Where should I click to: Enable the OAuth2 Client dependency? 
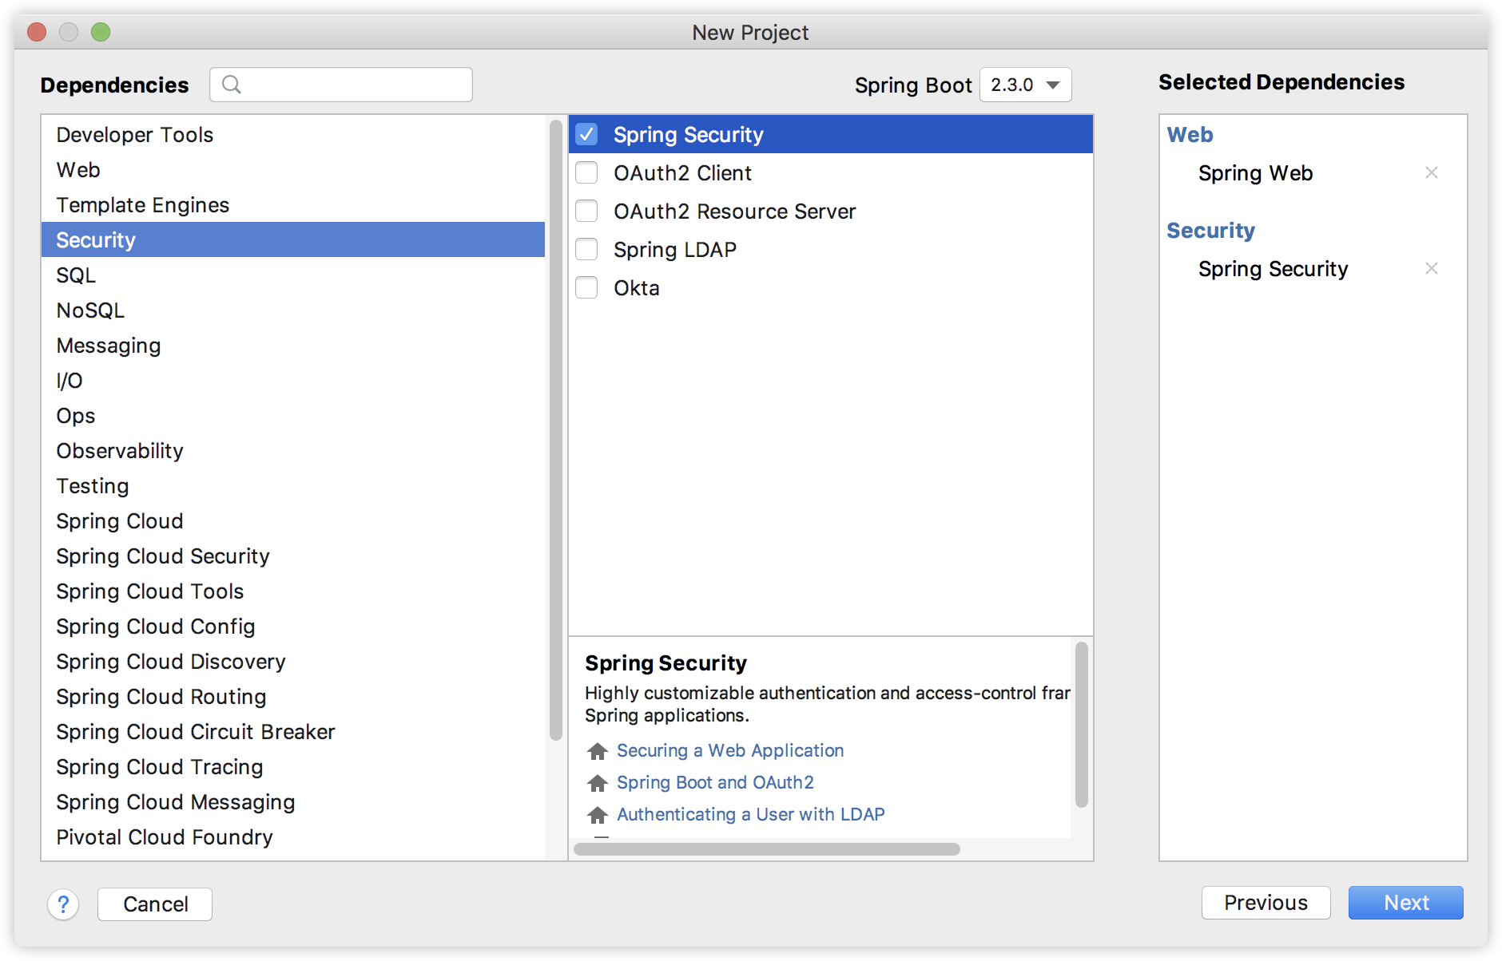pos(586,172)
